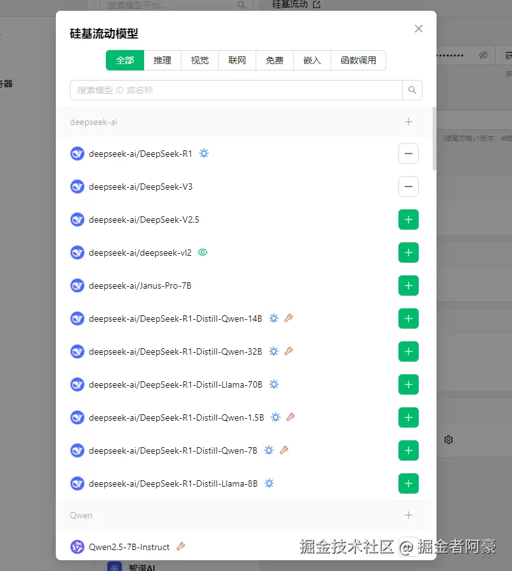Click the reasoning icon on Distill-Llama-8B
The height and width of the screenshot is (571, 512).
(269, 483)
